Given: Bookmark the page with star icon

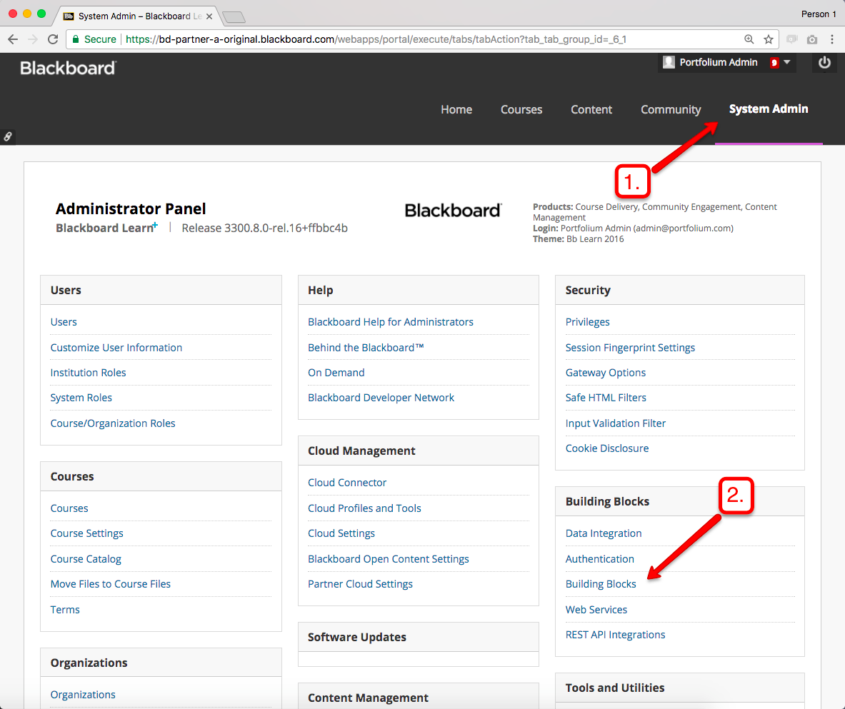Looking at the screenshot, I should click(769, 39).
